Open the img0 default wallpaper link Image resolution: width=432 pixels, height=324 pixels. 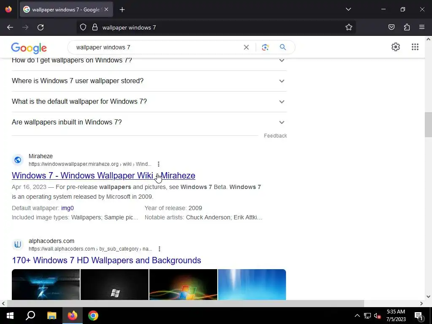67,208
